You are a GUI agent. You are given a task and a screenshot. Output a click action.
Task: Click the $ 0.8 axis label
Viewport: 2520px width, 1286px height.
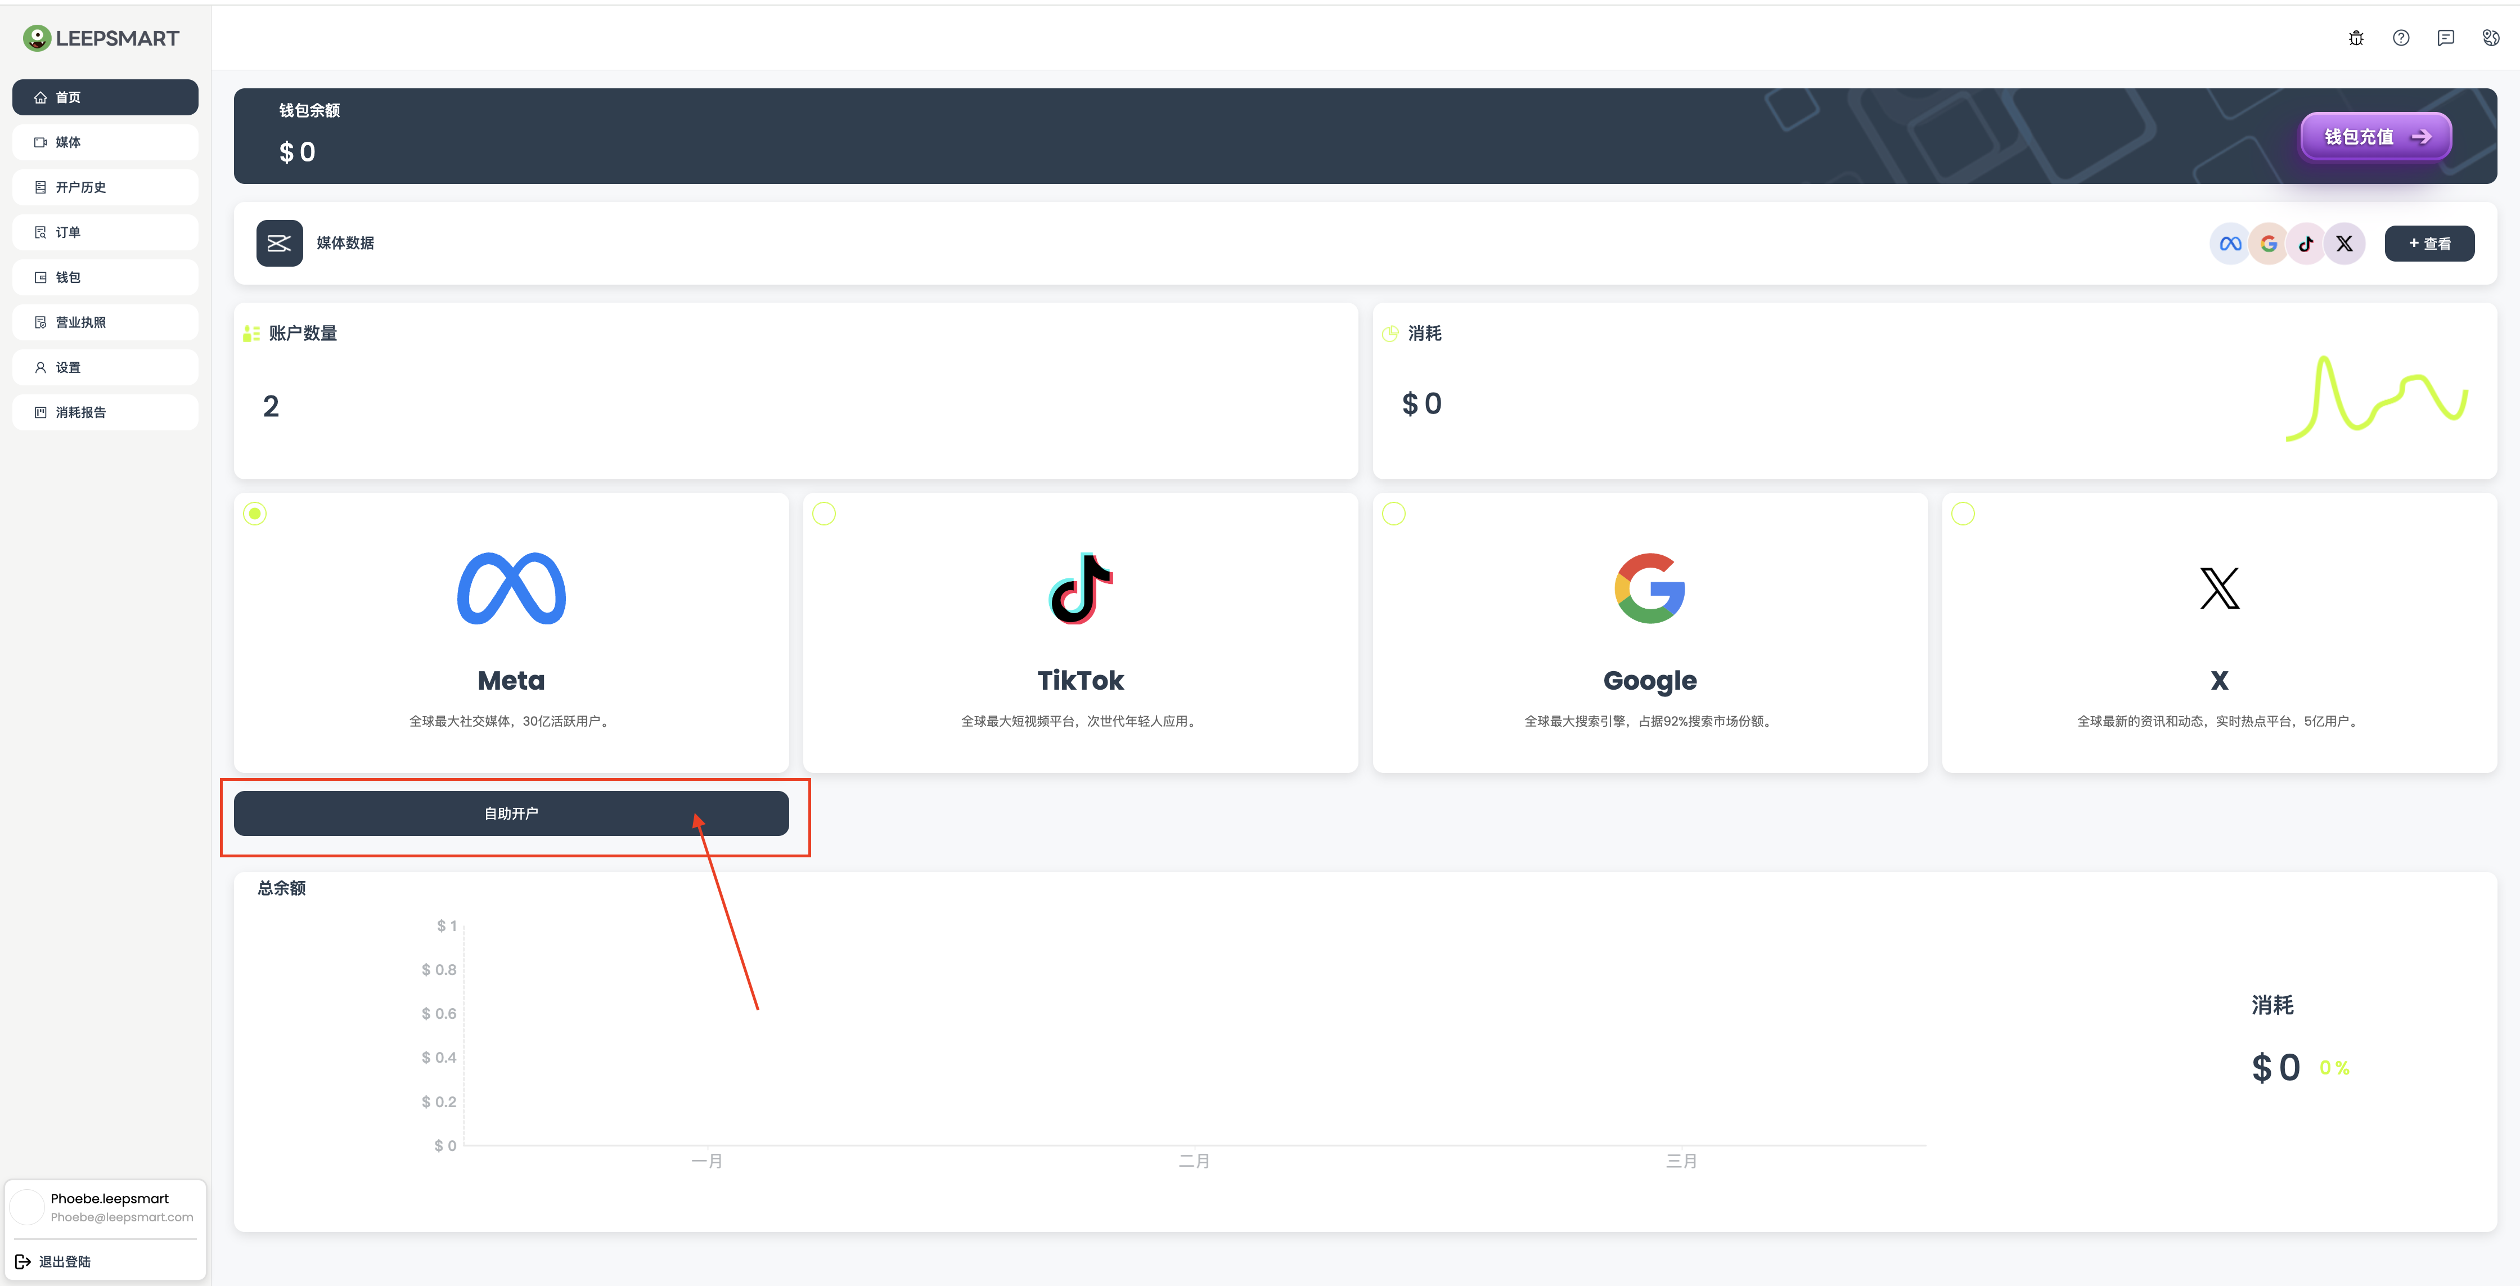439,970
